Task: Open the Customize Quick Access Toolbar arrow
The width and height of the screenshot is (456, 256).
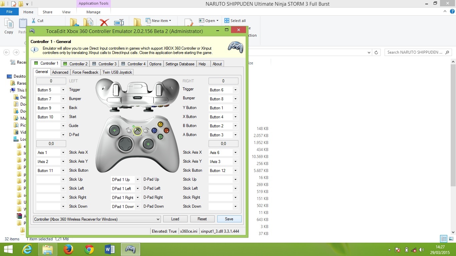Action: [x=27, y=4]
